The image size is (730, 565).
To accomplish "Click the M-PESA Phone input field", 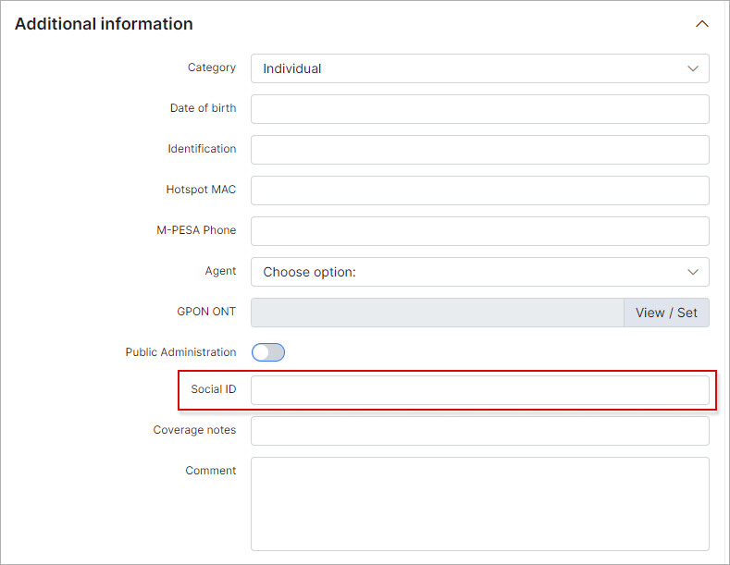I will coord(479,231).
